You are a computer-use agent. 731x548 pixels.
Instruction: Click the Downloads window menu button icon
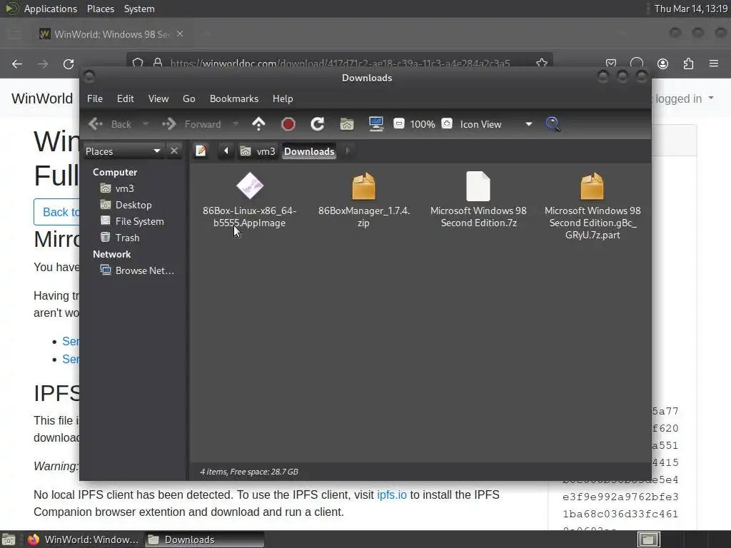pos(89,76)
